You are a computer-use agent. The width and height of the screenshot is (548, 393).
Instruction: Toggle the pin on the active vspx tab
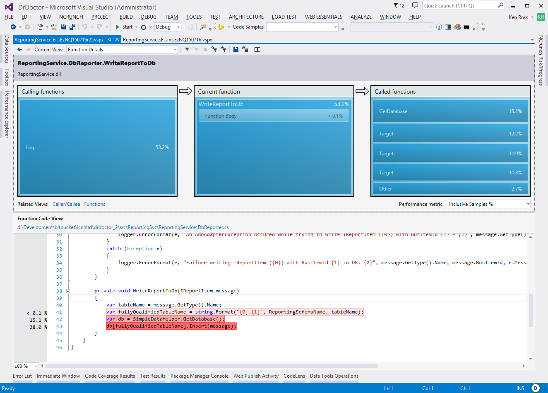(110, 40)
